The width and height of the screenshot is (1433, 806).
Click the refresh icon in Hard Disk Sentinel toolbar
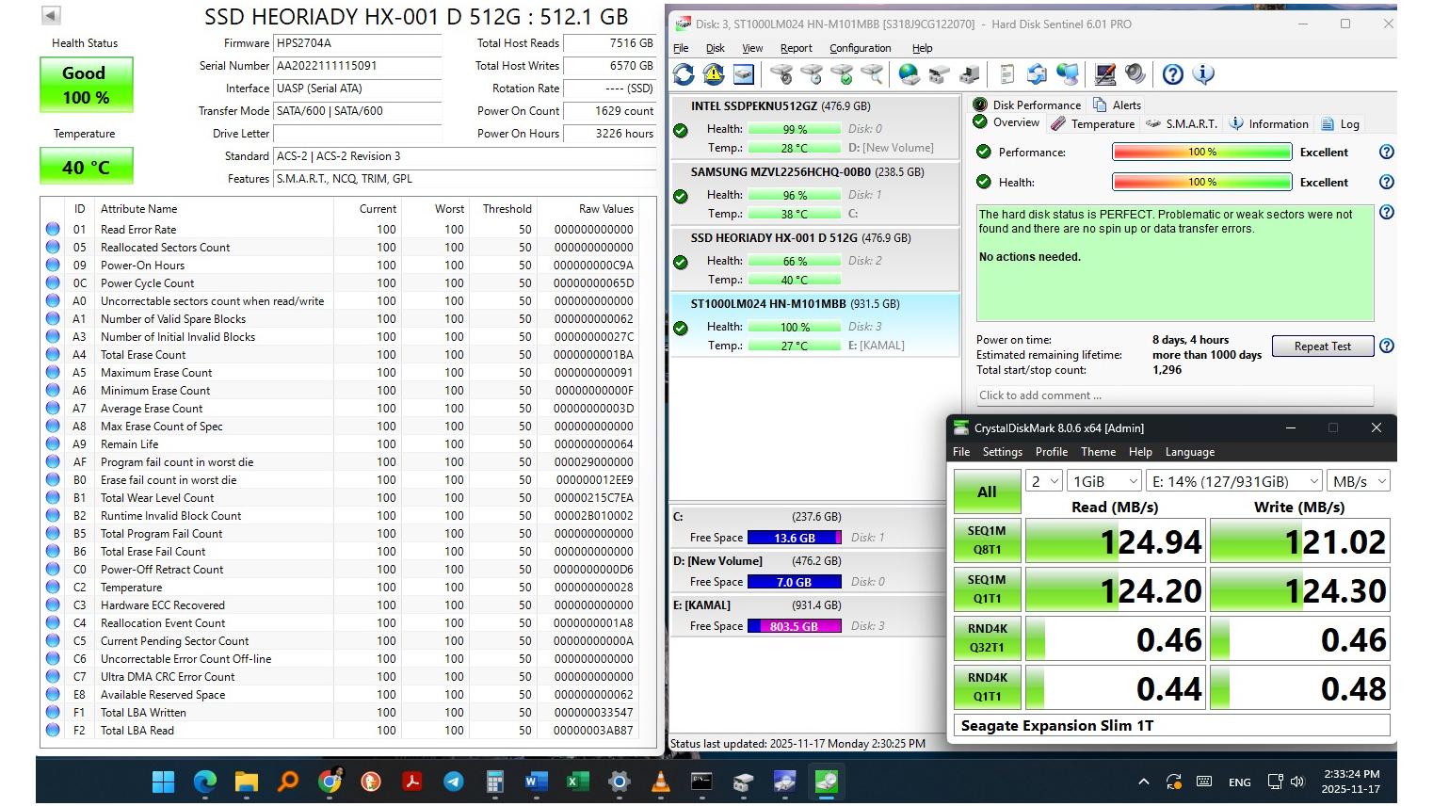(684, 74)
